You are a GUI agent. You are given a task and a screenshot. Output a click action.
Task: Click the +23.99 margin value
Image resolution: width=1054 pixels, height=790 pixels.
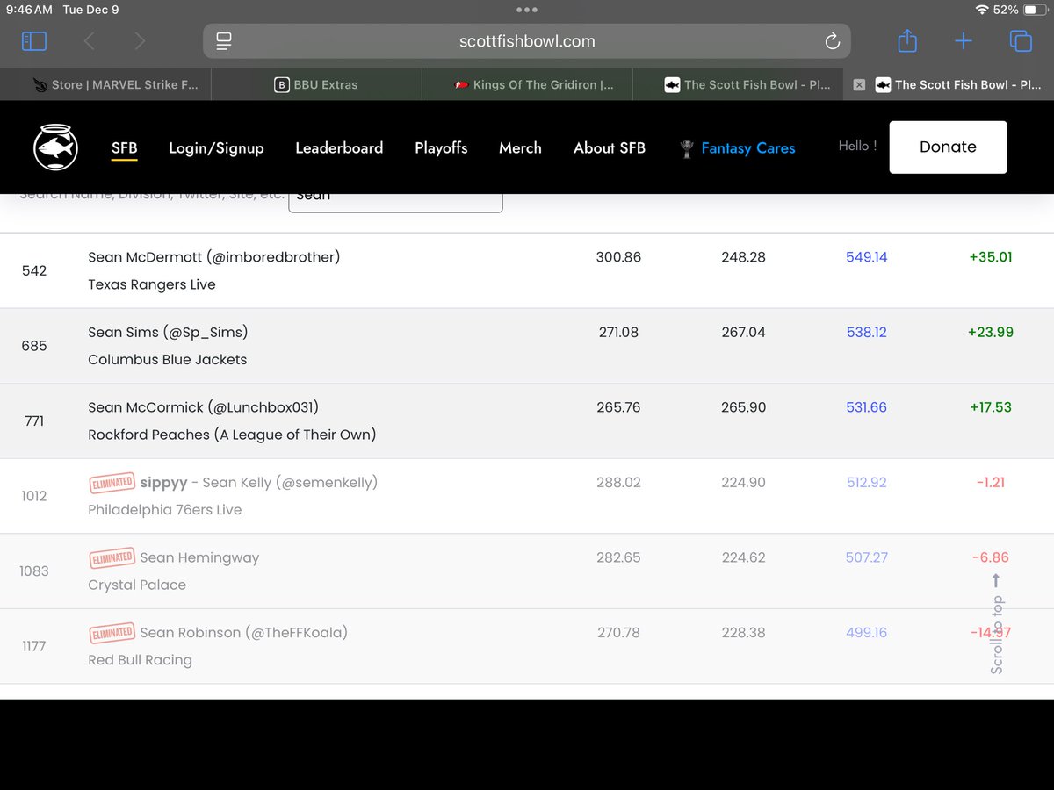click(x=991, y=332)
